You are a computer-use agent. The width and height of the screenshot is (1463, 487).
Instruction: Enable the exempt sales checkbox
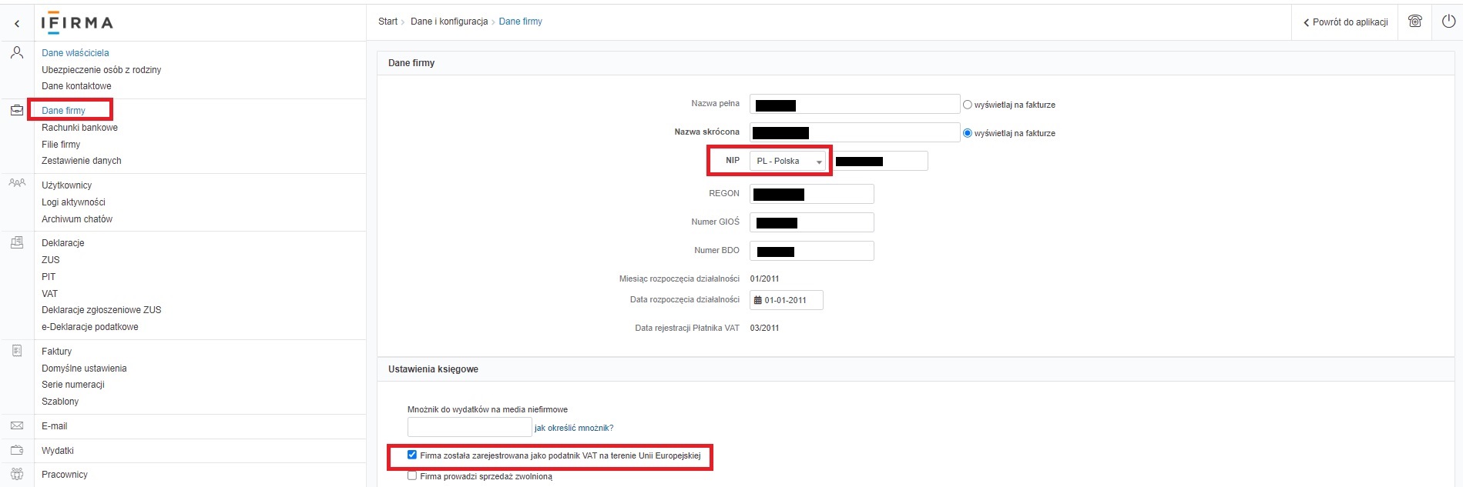(412, 475)
